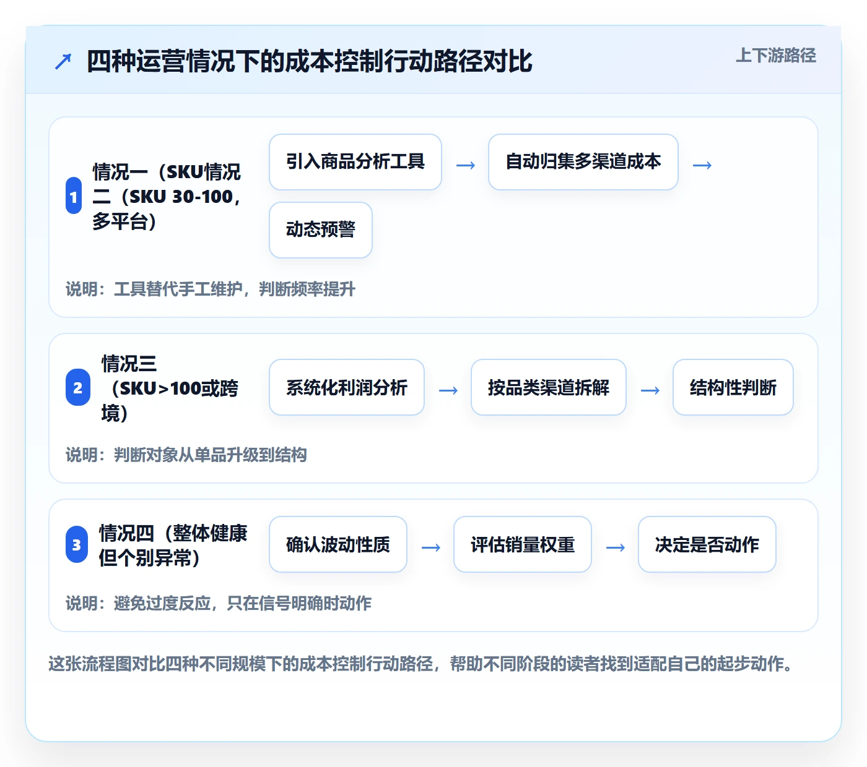Click the diagonal arrow icon beside the title
The image size is (867, 767).
(x=63, y=61)
